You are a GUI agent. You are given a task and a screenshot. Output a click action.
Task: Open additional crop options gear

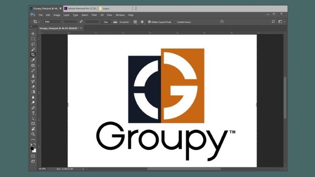(x=142, y=22)
